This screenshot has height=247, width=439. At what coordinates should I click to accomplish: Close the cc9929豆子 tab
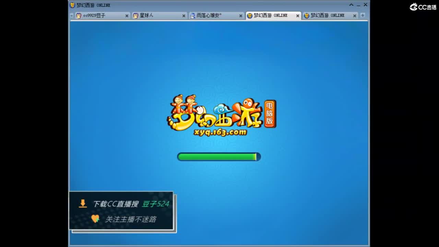point(127,16)
